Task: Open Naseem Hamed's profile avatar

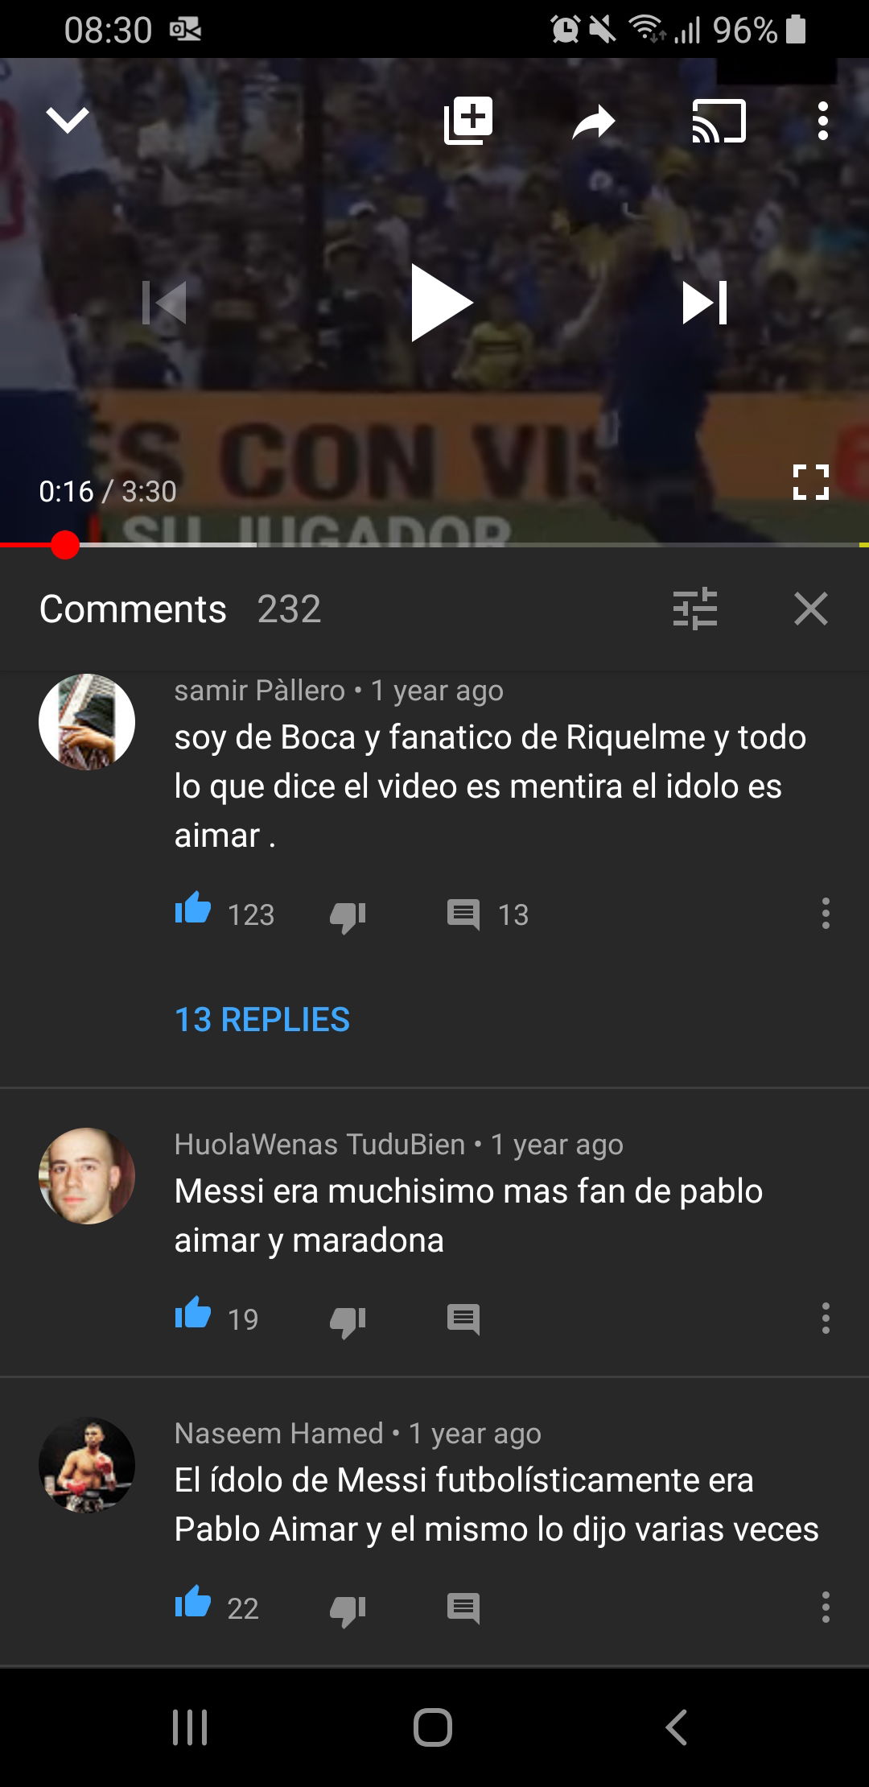Action: (x=87, y=1465)
